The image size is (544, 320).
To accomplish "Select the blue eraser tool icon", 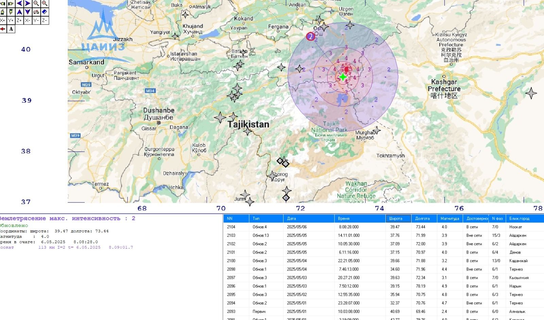I will coord(45,12).
